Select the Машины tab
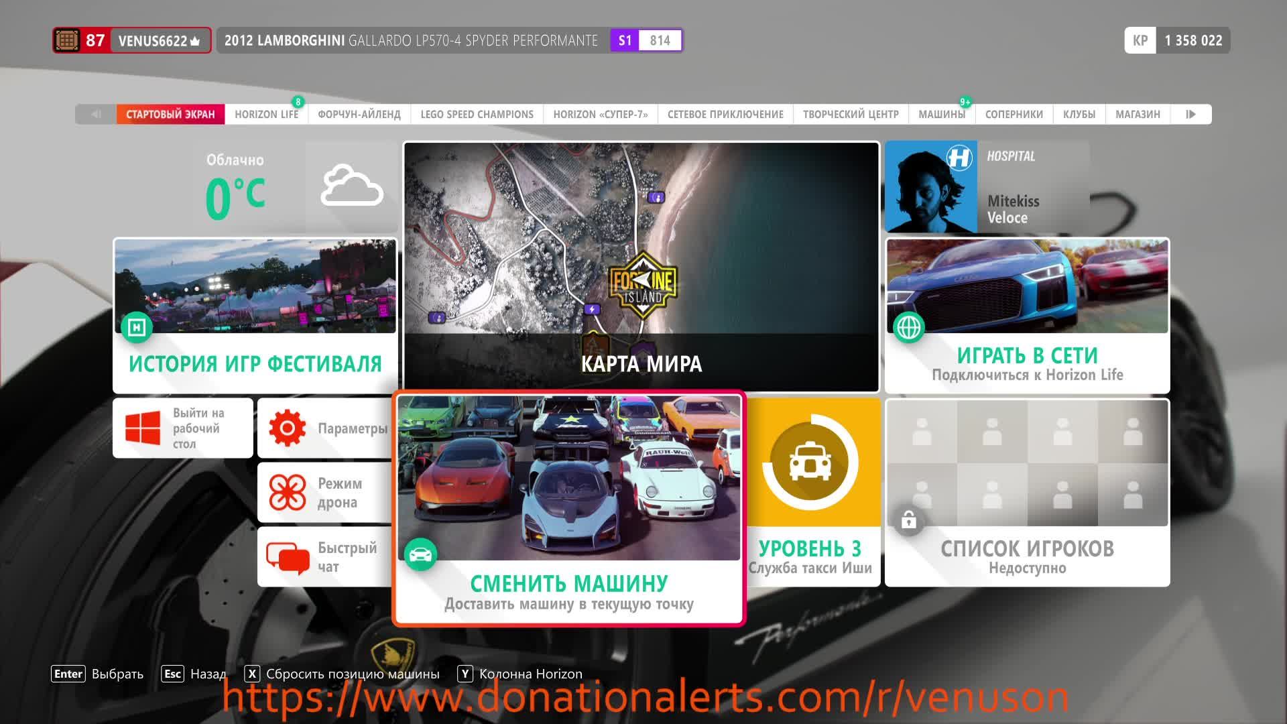This screenshot has height=724, width=1287. [x=941, y=114]
